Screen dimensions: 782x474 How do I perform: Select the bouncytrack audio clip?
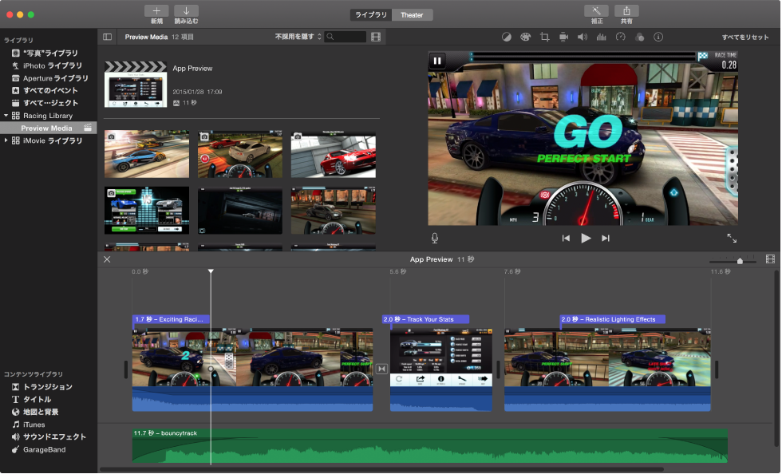[x=430, y=445]
